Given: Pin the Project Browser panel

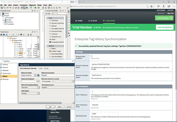Looking at the screenshot, I should pyautogui.click(x=35, y=11).
